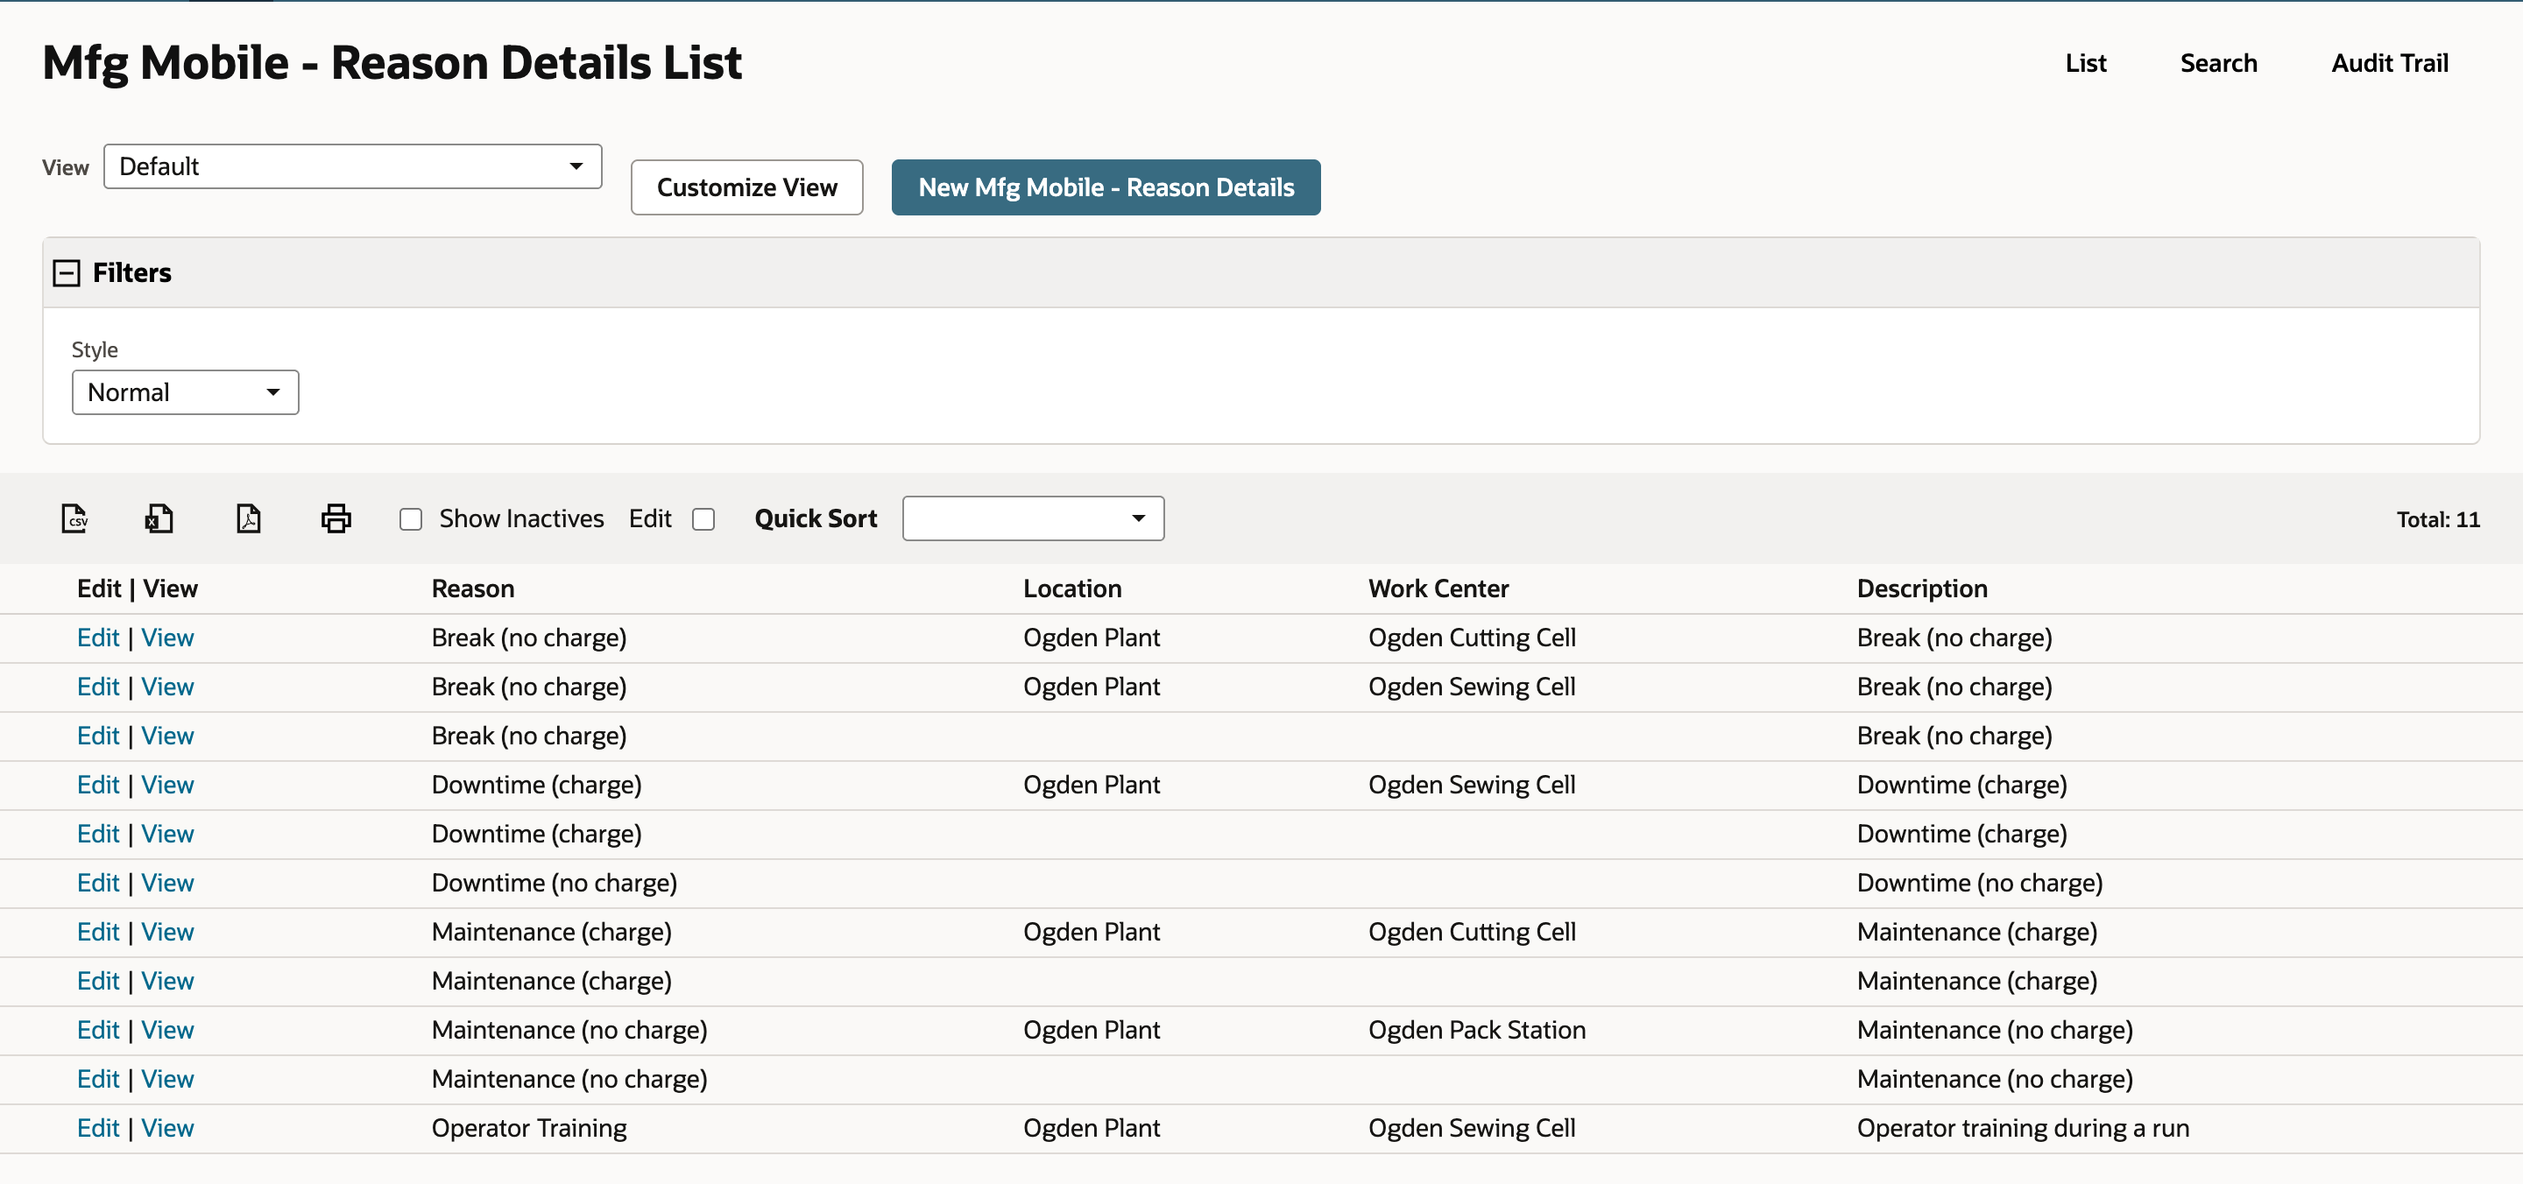Image resolution: width=2523 pixels, height=1184 pixels.
Task: Go to the List menu item
Action: 2085,63
